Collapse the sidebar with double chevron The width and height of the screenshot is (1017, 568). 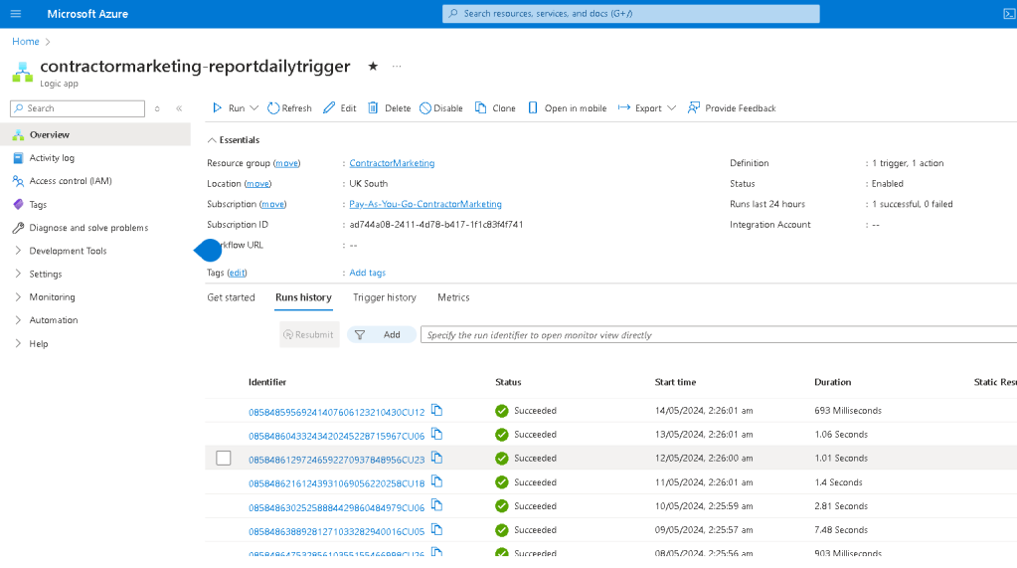(x=179, y=108)
